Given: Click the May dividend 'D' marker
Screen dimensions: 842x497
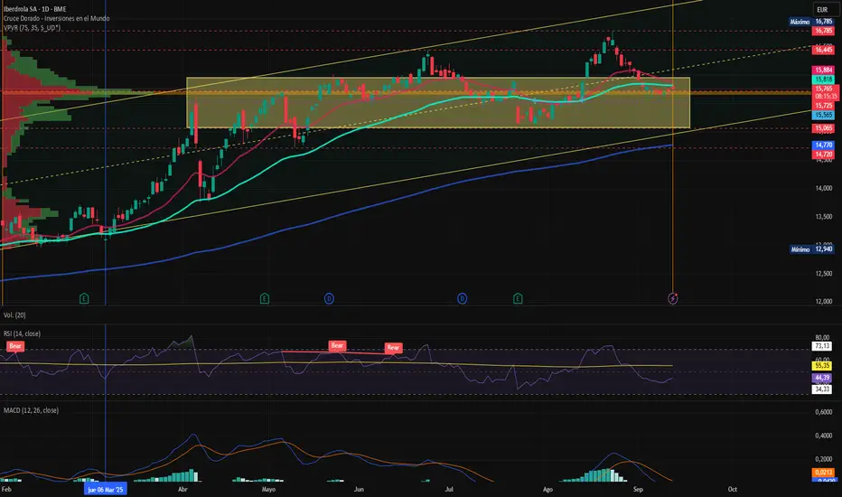Looking at the screenshot, I should (x=329, y=298).
